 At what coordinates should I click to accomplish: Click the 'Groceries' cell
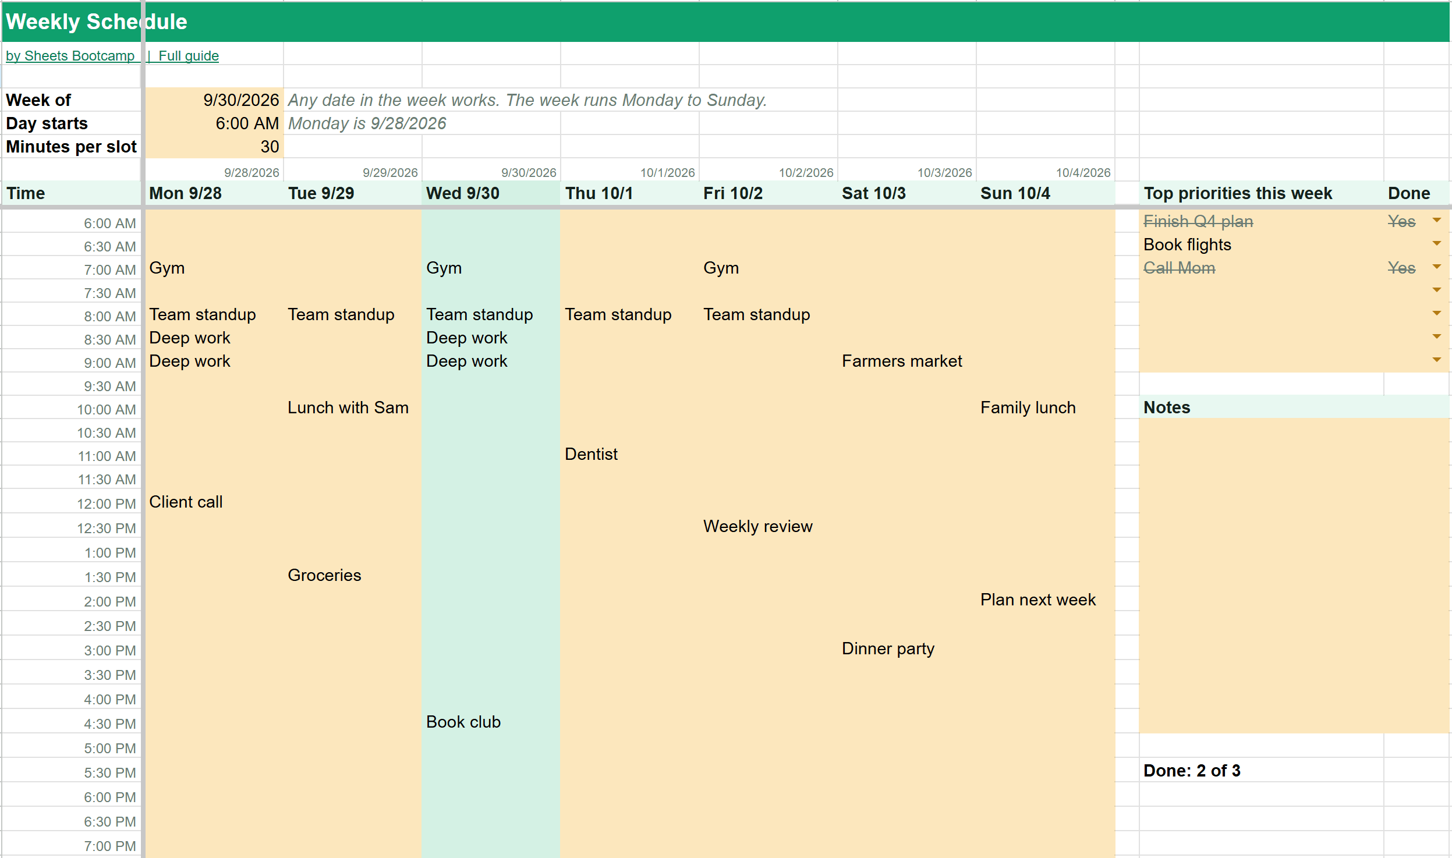coord(353,575)
